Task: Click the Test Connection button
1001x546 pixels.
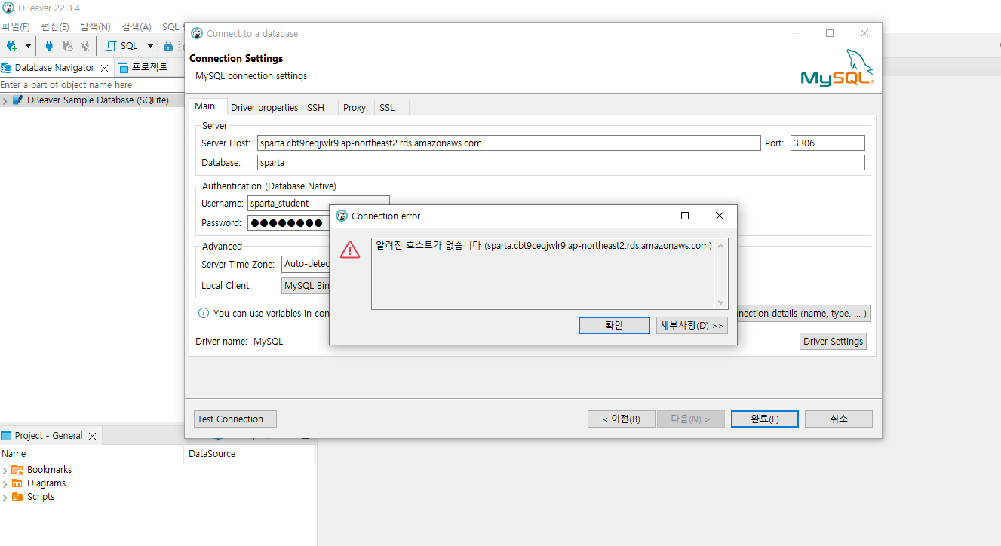Action: [235, 419]
